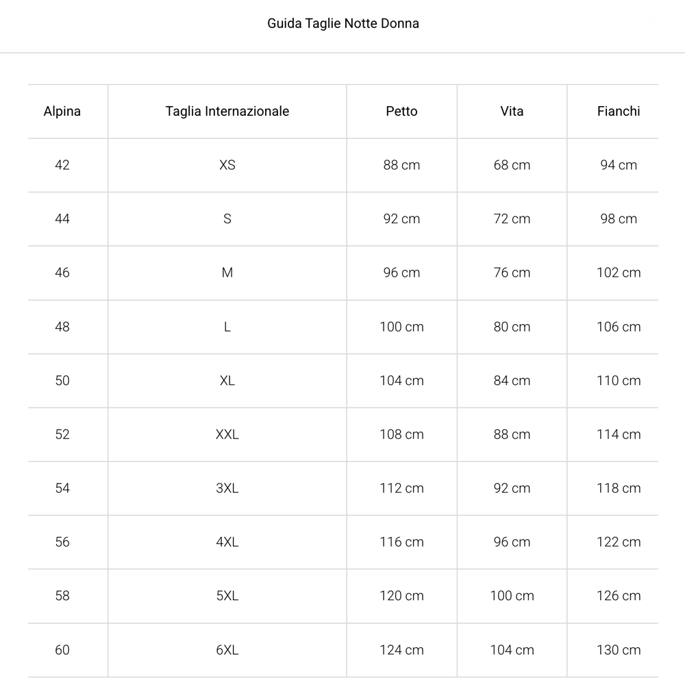Select the 106 cm Fianchi value
Viewport: 685px width, 685px height.
coord(619,327)
